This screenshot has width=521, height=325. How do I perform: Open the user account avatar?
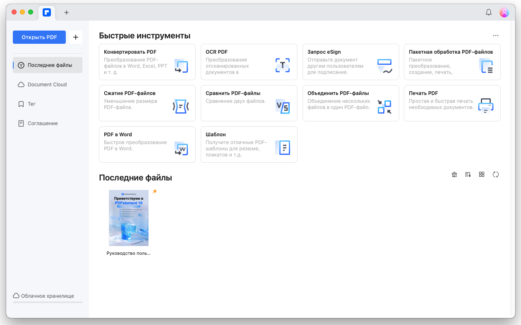click(504, 12)
